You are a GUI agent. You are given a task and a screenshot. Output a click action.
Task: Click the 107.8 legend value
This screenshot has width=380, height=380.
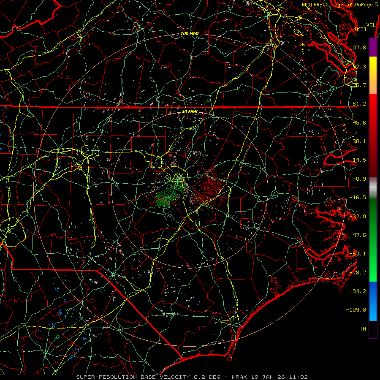click(x=358, y=47)
